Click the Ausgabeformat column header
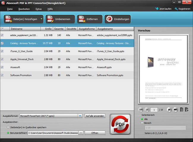Viewport: 193px width, 142px height. 87,29
